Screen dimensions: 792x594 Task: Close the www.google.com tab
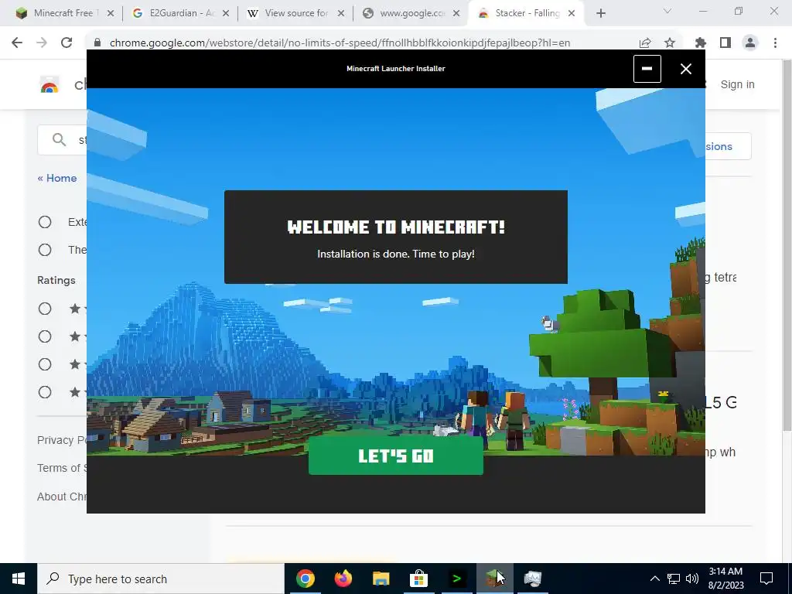pos(456,14)
